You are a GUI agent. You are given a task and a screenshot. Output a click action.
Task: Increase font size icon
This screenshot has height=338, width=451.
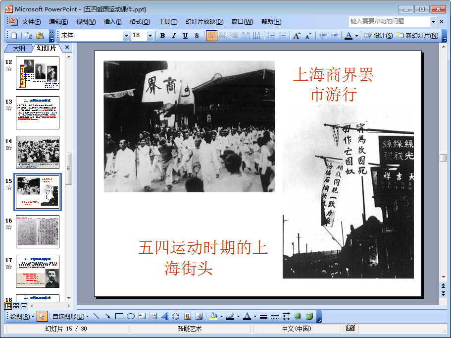[x=297, y=36]
